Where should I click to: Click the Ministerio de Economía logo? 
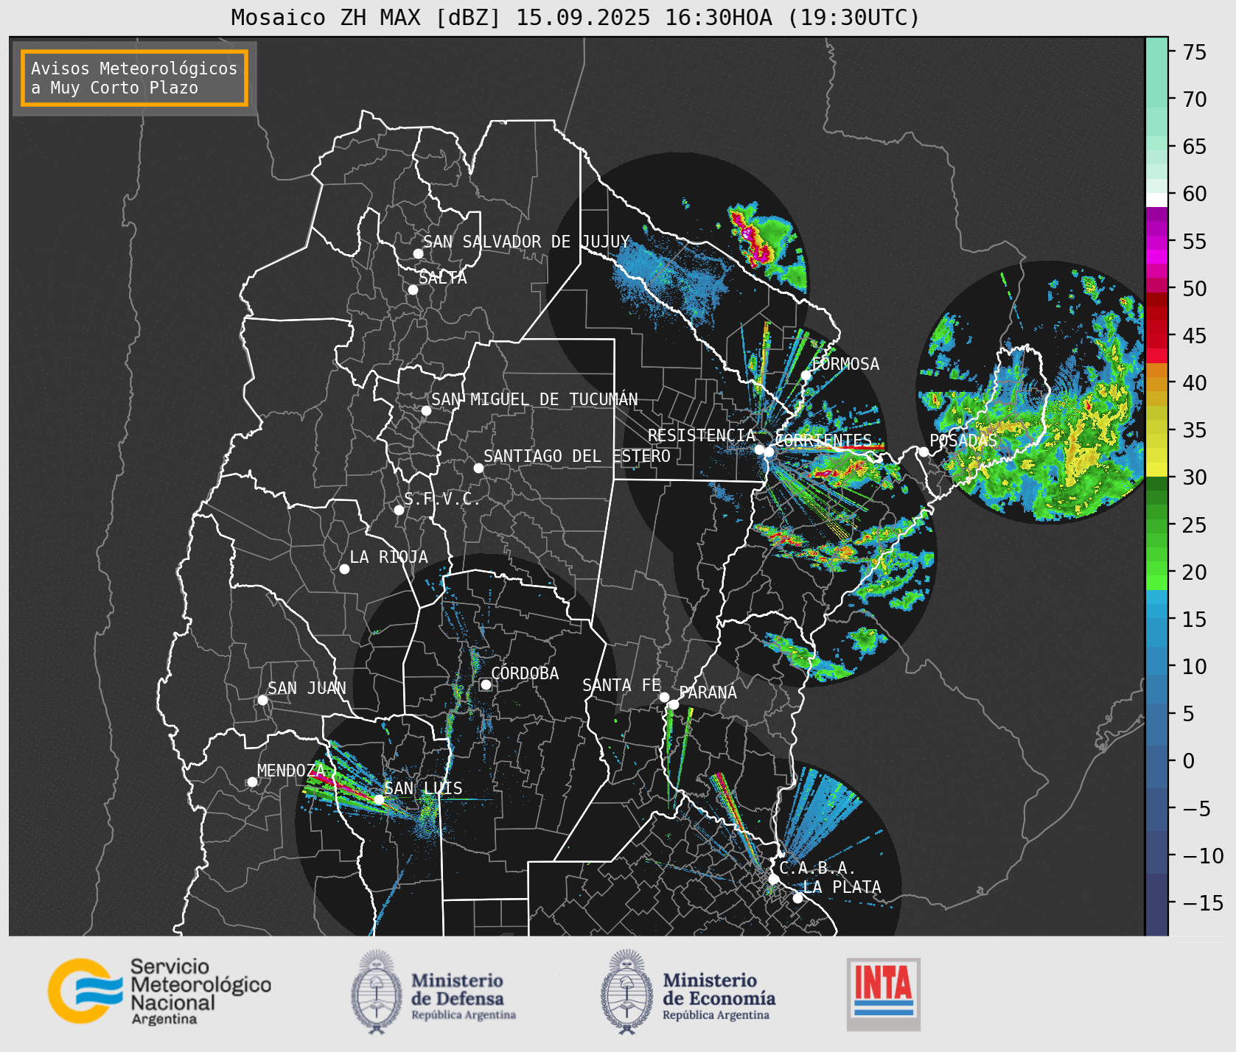(x=688, y=992)
